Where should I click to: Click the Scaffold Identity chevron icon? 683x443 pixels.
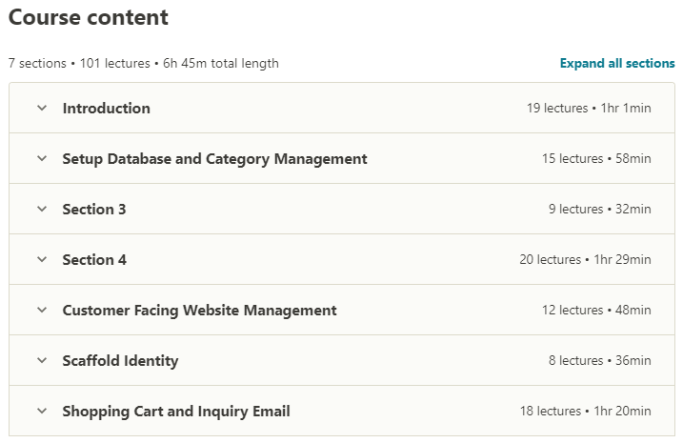tap(42, 360)
